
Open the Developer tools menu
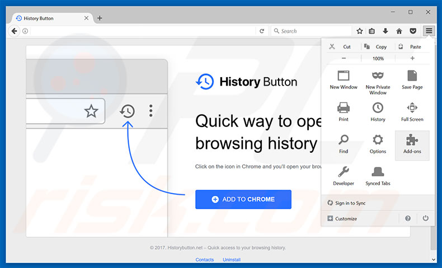[x=344, y=176]
